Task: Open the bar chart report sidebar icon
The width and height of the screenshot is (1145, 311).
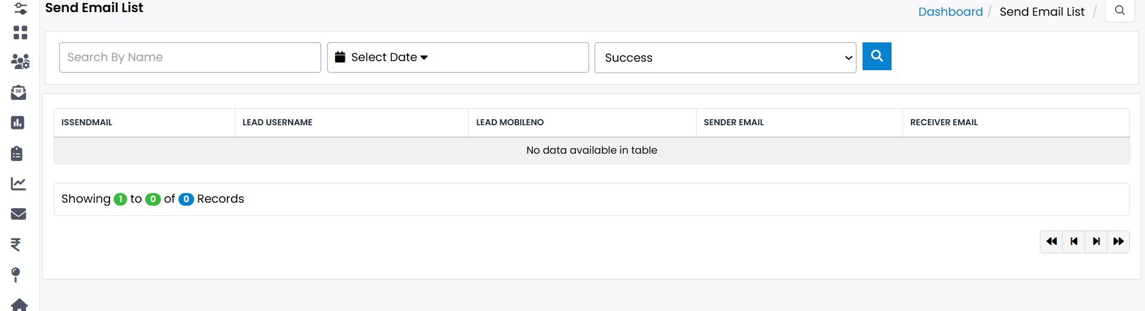Action: [x=18, y=123]
